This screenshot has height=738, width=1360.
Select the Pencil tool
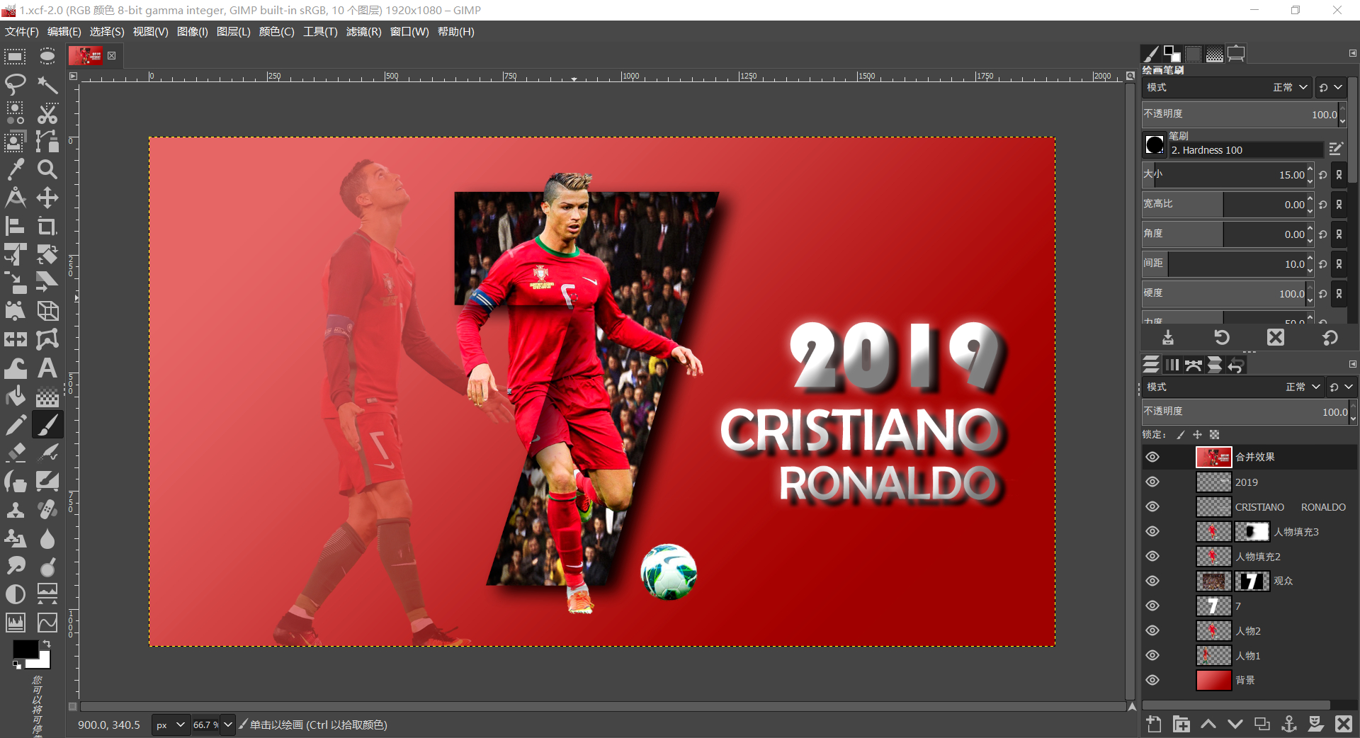(16, 424)
